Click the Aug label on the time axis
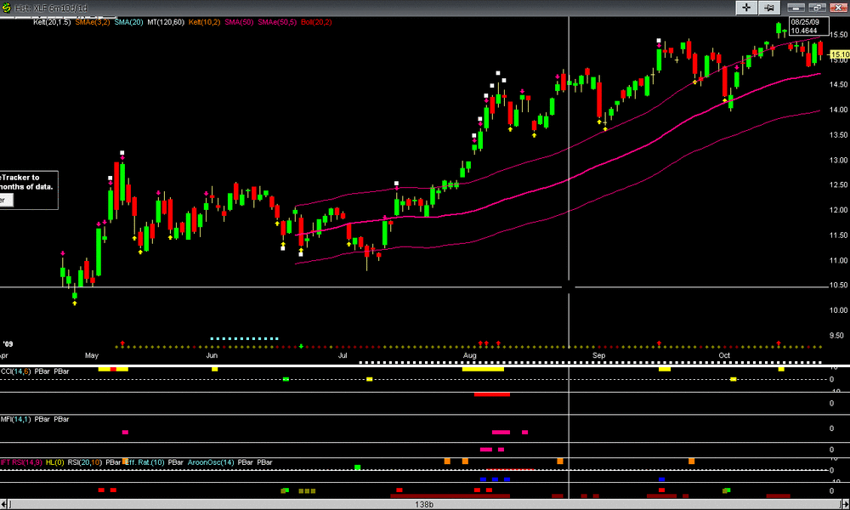 pos(470,355)
